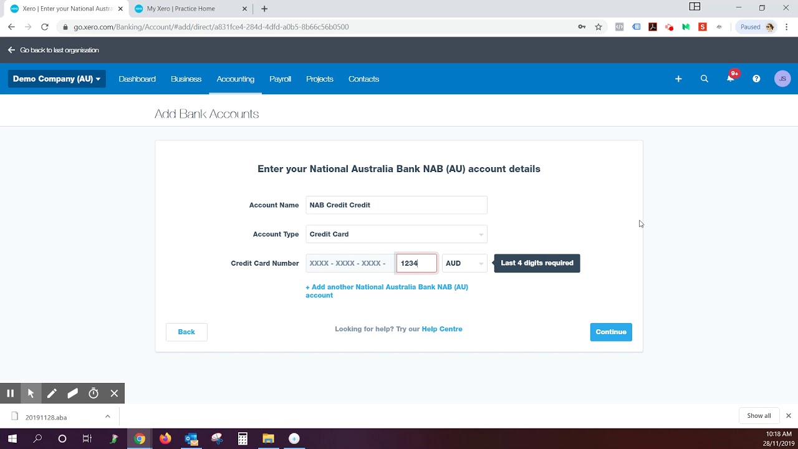Open the Dashboard menu item
This screenshot has height=449, width=798.
pyautogui.click(x=137, y=79)
